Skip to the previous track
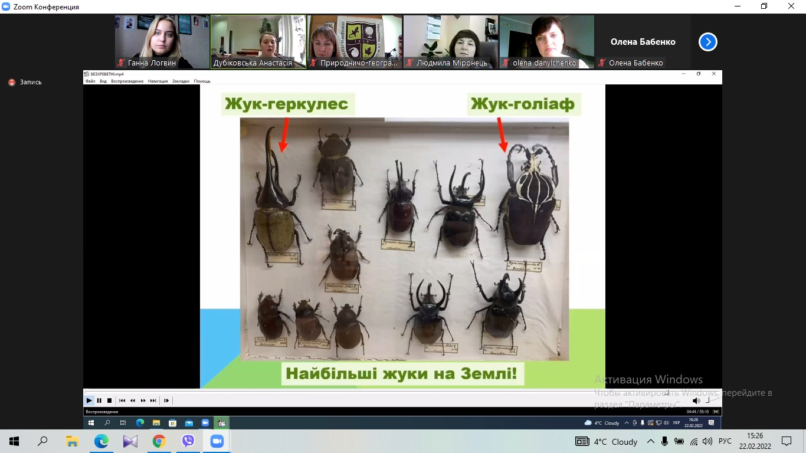The width and height of the screenshot is (806, 453). 122,401
